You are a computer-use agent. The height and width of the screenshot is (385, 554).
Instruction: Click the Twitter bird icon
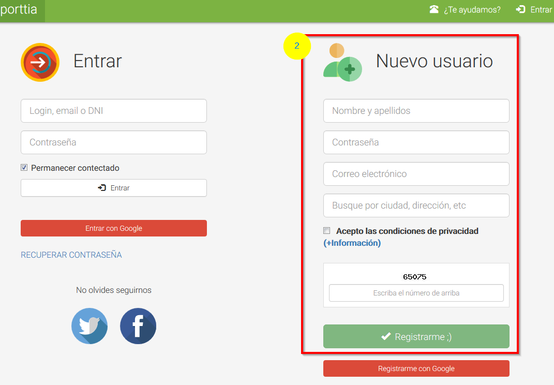89,326
